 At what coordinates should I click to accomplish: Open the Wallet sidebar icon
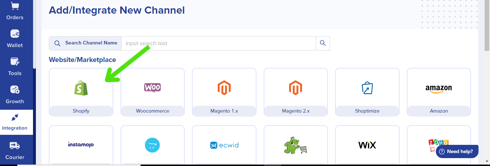[15, 34]
